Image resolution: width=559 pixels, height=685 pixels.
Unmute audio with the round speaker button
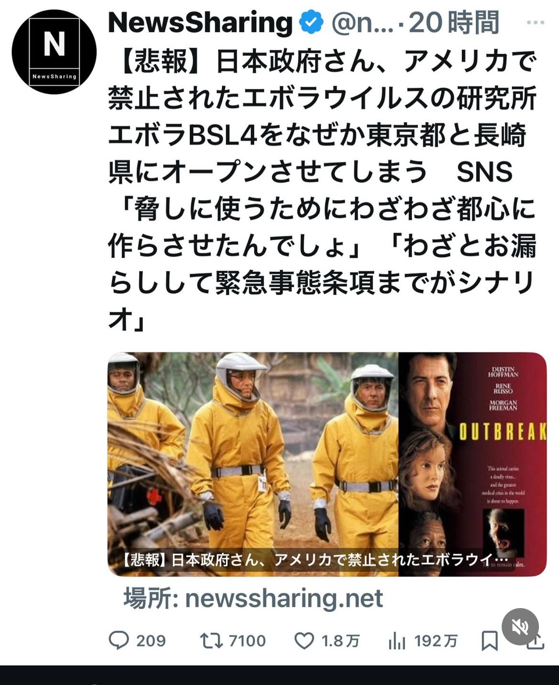pyautogui.click(x=520, y=627)
